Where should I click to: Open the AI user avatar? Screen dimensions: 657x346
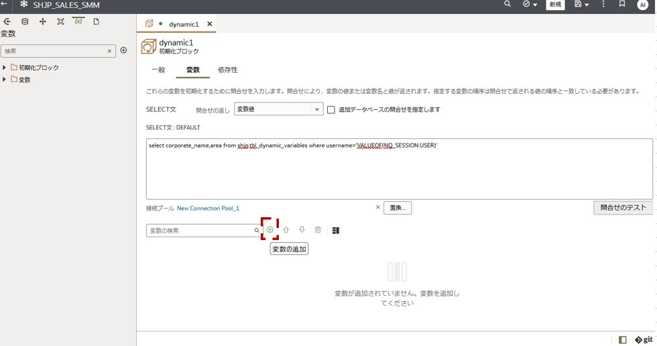tap(642, 5)
